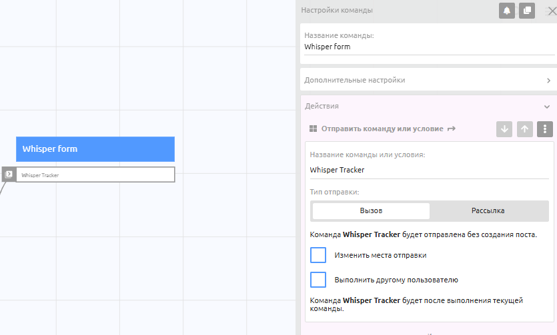Click the grid icon beside Отправить команду

(x=314, y=129)
